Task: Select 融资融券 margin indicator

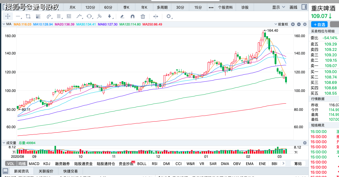Action: click(x=63, y=164)
